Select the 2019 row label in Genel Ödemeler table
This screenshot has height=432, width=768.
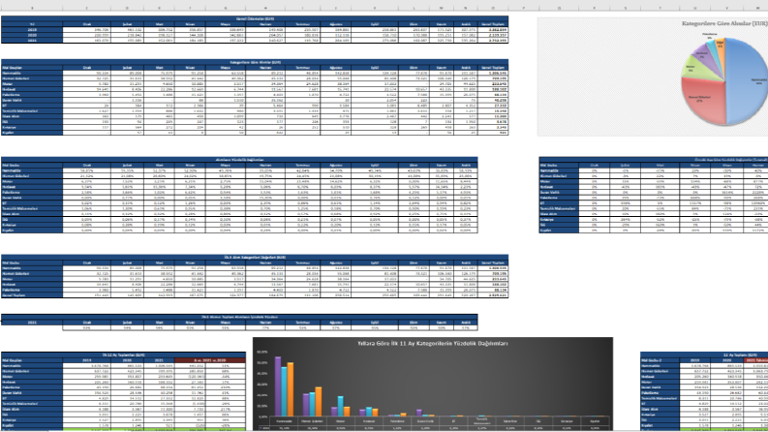(32, 29)
